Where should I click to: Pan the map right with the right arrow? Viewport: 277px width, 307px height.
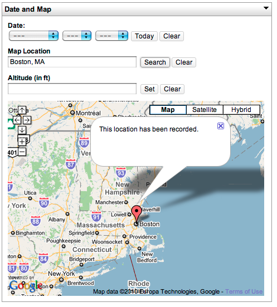click(27, 120)
